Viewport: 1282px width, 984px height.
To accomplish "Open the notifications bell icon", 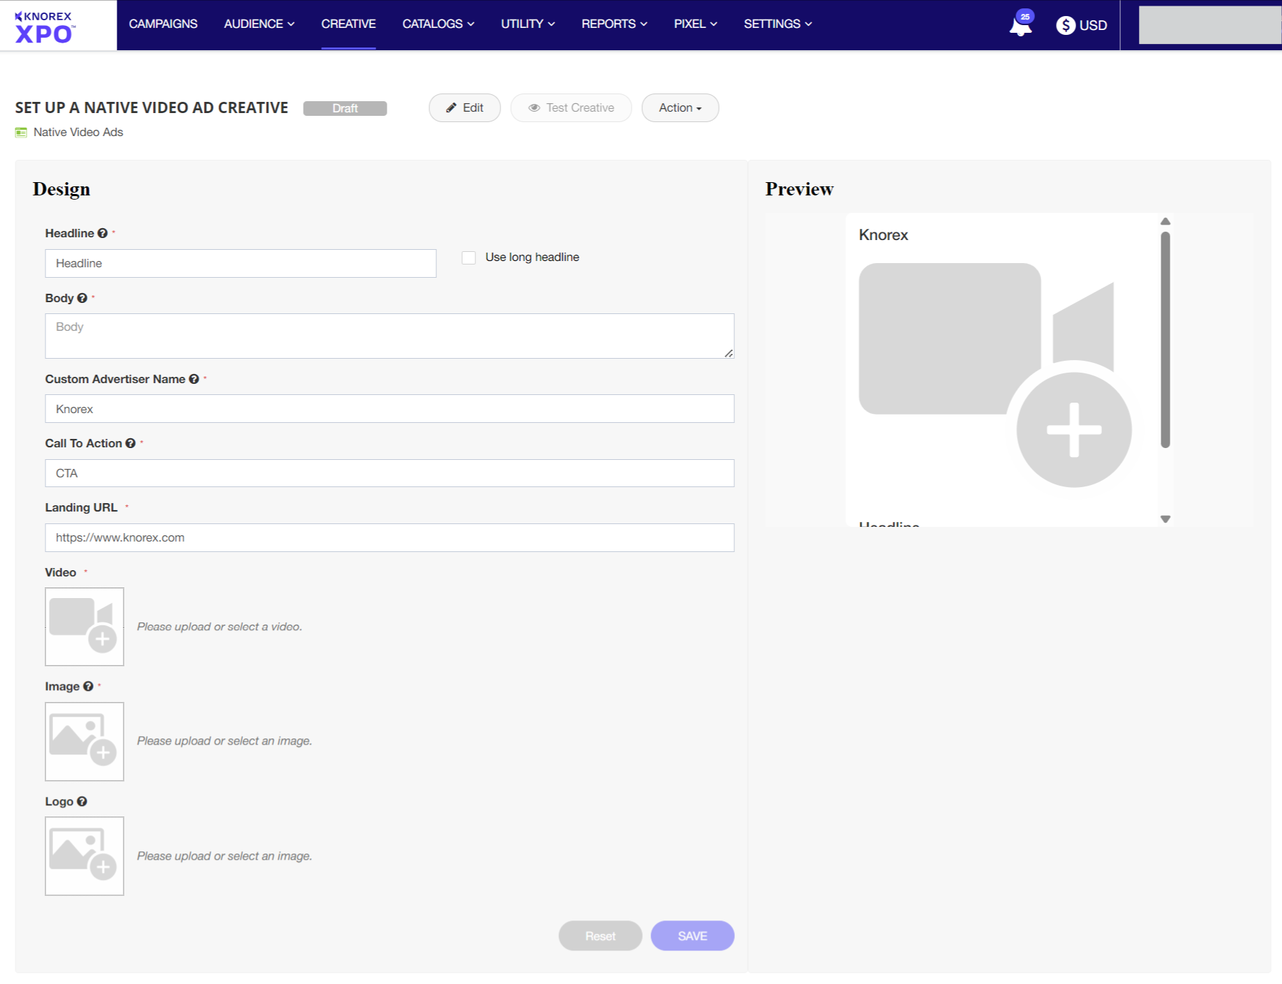I will coord(1020,26).
